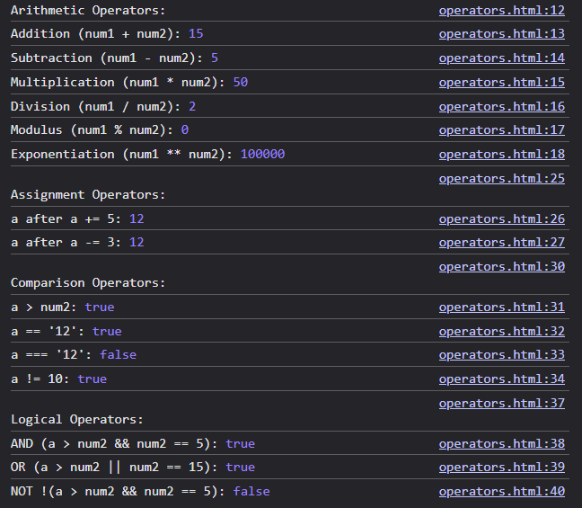
Task: Open source link operators.html:31
Action: point(502,307)
